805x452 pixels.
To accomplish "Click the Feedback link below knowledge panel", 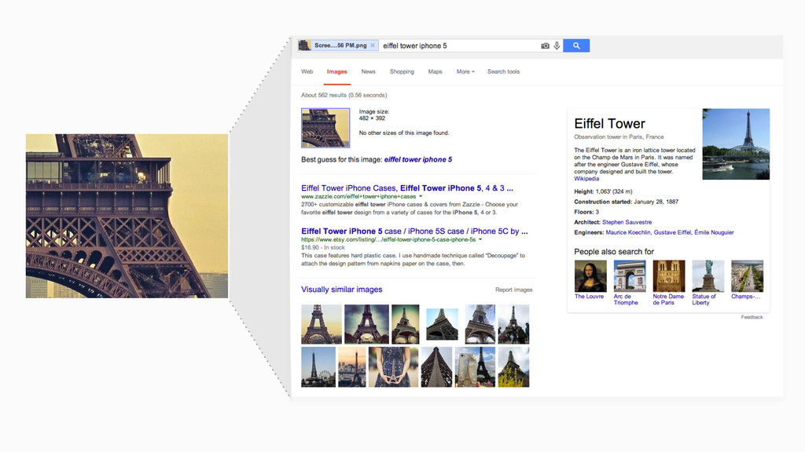I will coord(752,317).
